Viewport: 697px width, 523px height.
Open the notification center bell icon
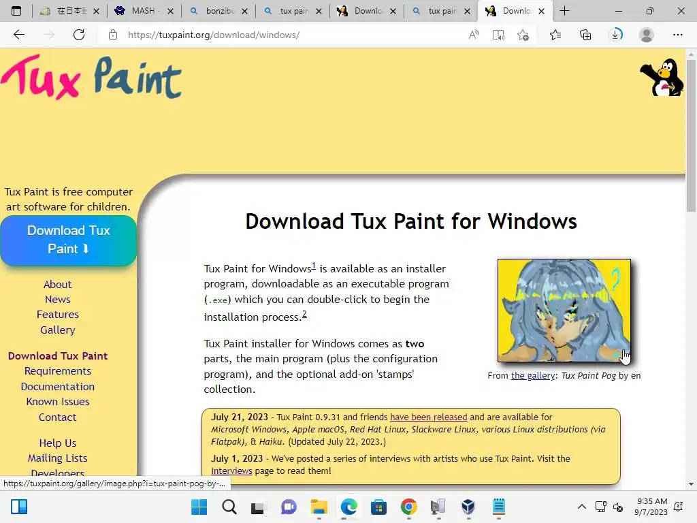[x=679, y=507]
